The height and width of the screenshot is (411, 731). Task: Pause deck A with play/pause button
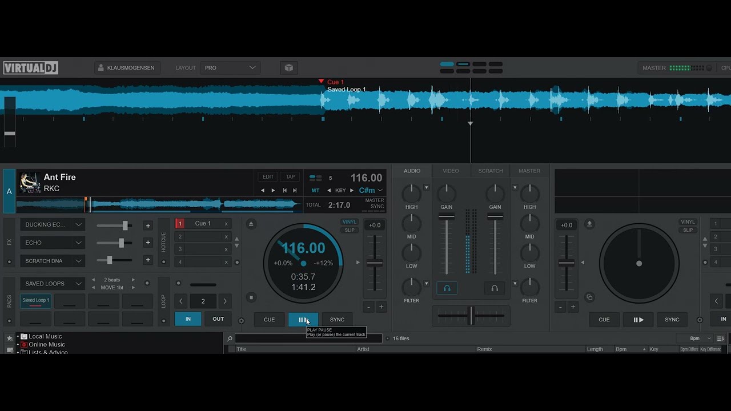coord(303,320)
